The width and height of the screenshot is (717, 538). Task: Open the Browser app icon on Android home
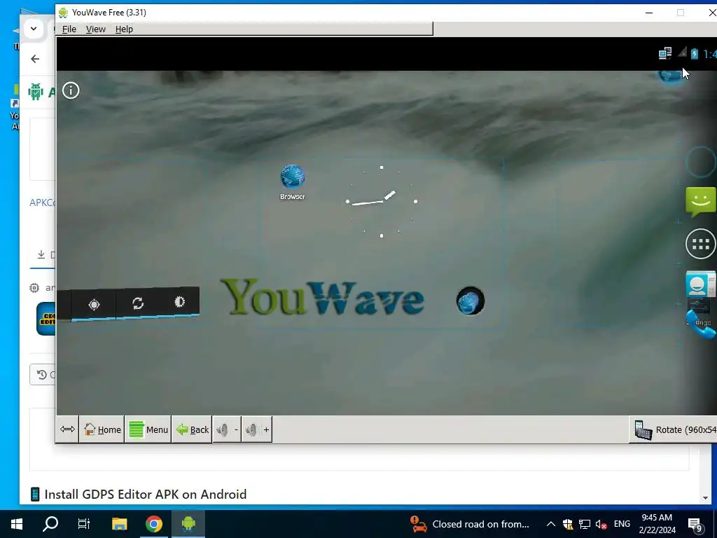point(293,181)
